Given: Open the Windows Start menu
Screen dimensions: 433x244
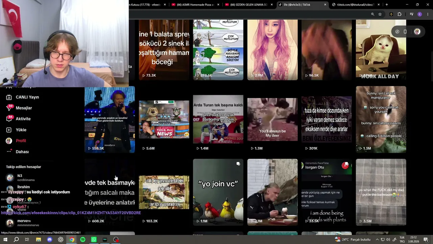Looking at the screenshot, I should click(x=5, y=240).
